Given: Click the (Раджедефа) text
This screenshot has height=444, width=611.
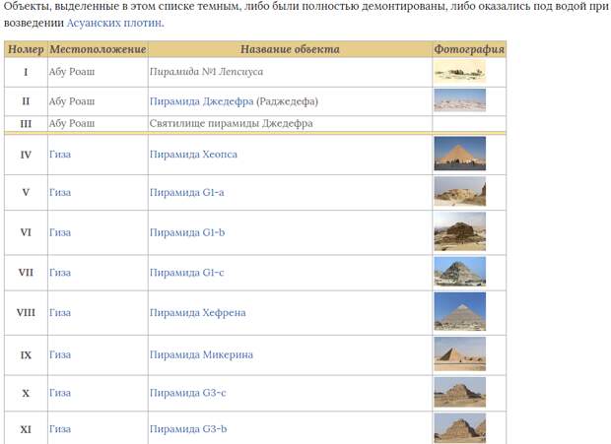Looking at the screenshot, I should click(287, 101).
